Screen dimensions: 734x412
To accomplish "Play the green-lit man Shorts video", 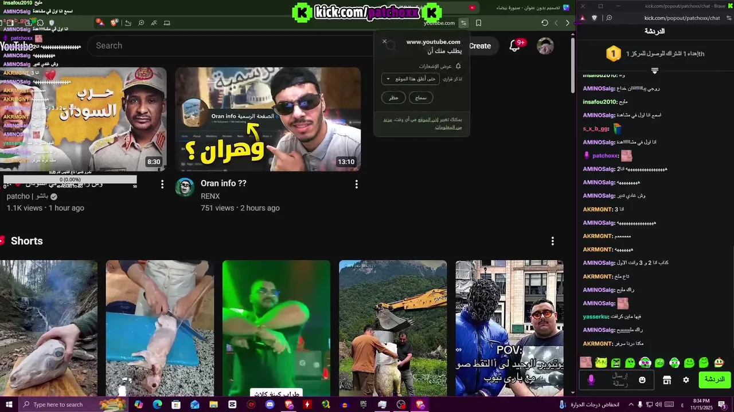I will [x=276, y=328].
